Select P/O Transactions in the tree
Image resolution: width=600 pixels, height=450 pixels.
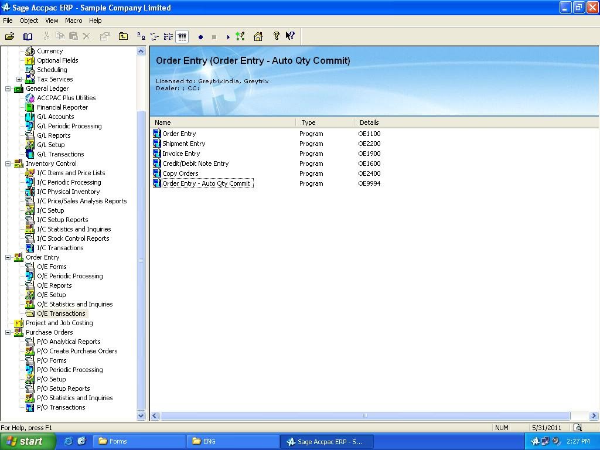[61, 407]
